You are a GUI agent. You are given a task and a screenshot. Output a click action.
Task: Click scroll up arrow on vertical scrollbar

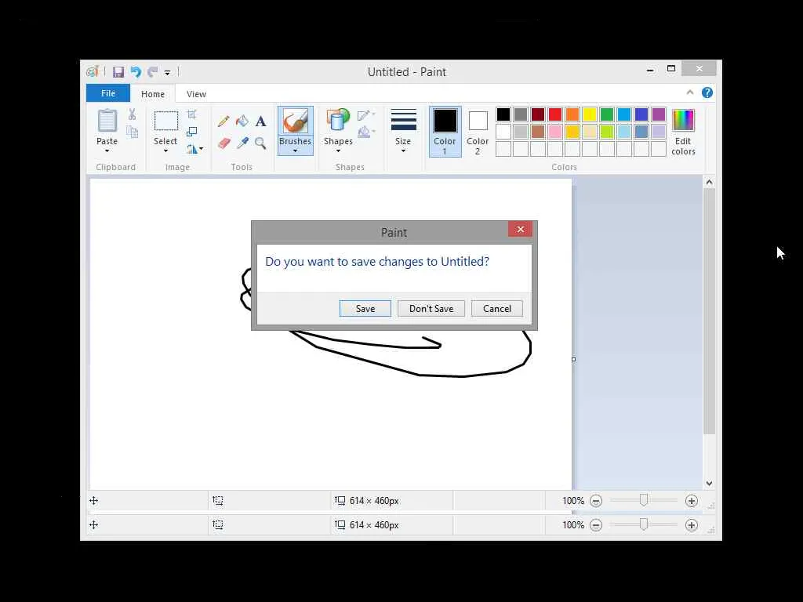click(709, 182)
